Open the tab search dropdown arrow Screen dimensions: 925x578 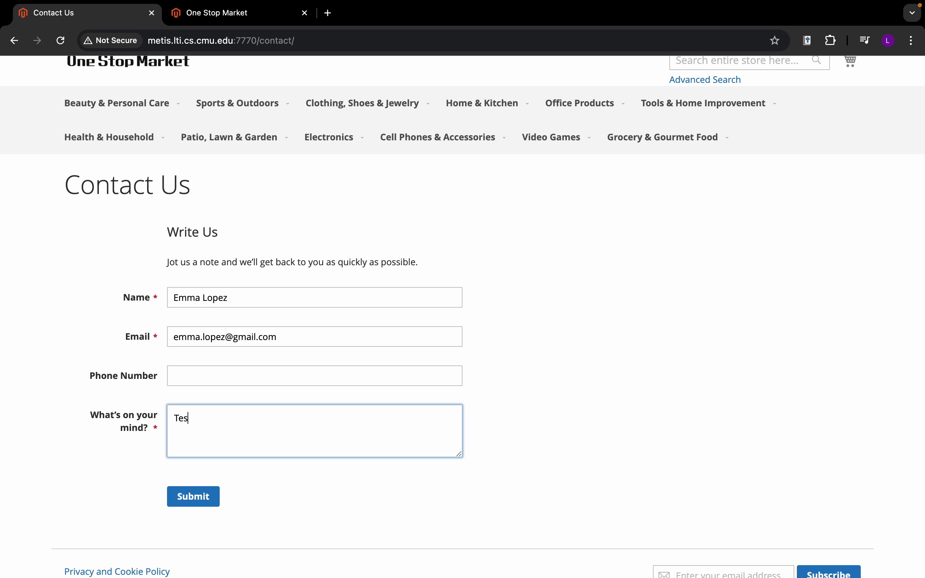pos(912,13)
